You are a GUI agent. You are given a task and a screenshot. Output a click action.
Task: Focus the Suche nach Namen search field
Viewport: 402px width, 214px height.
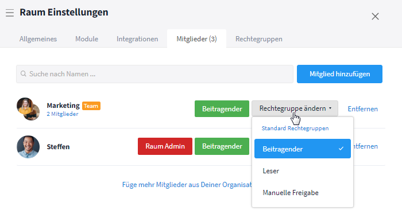click(x=154, y=74)
